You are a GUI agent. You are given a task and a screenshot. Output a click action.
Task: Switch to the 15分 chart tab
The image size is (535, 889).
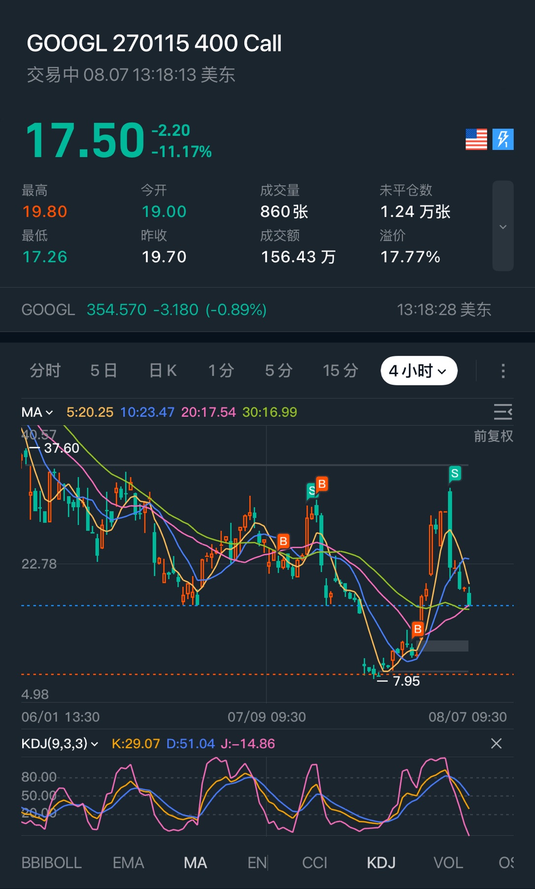(x=340, y=371)
